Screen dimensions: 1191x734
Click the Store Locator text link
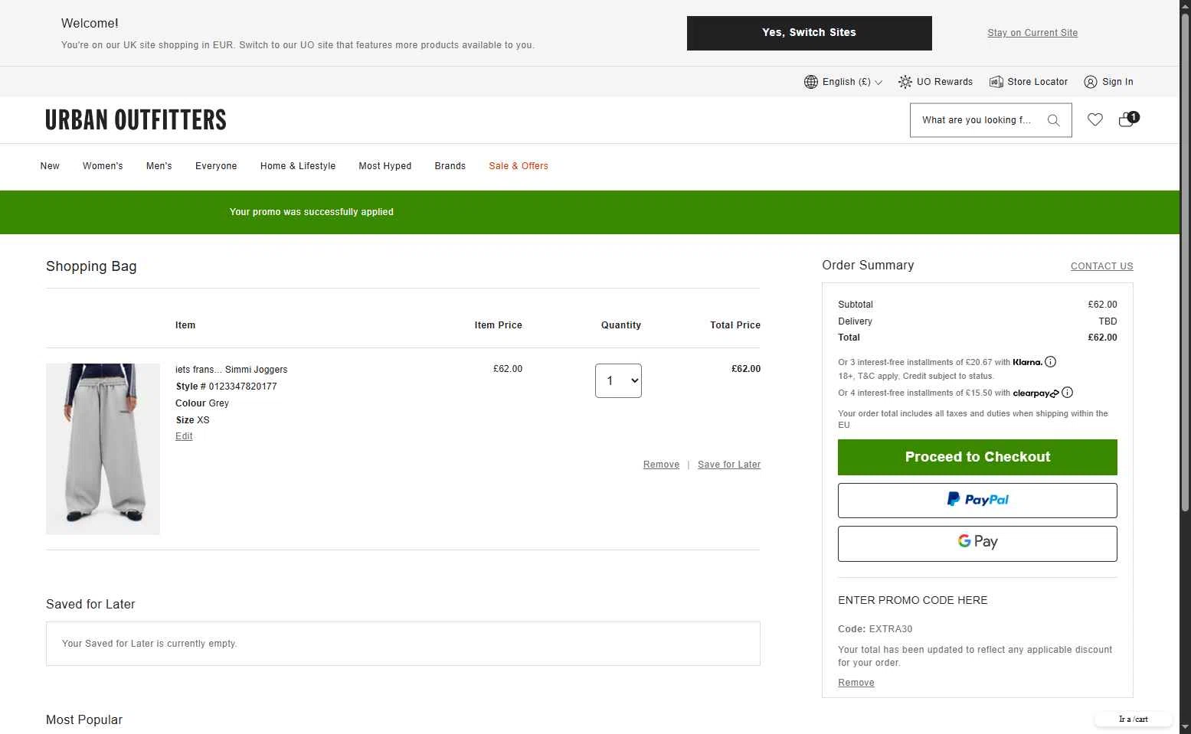click(x=1037, y=82)
